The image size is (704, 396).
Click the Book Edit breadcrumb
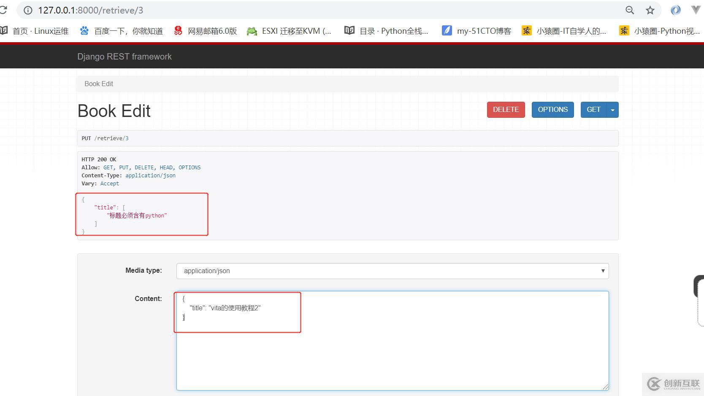(x=99, y=84)
